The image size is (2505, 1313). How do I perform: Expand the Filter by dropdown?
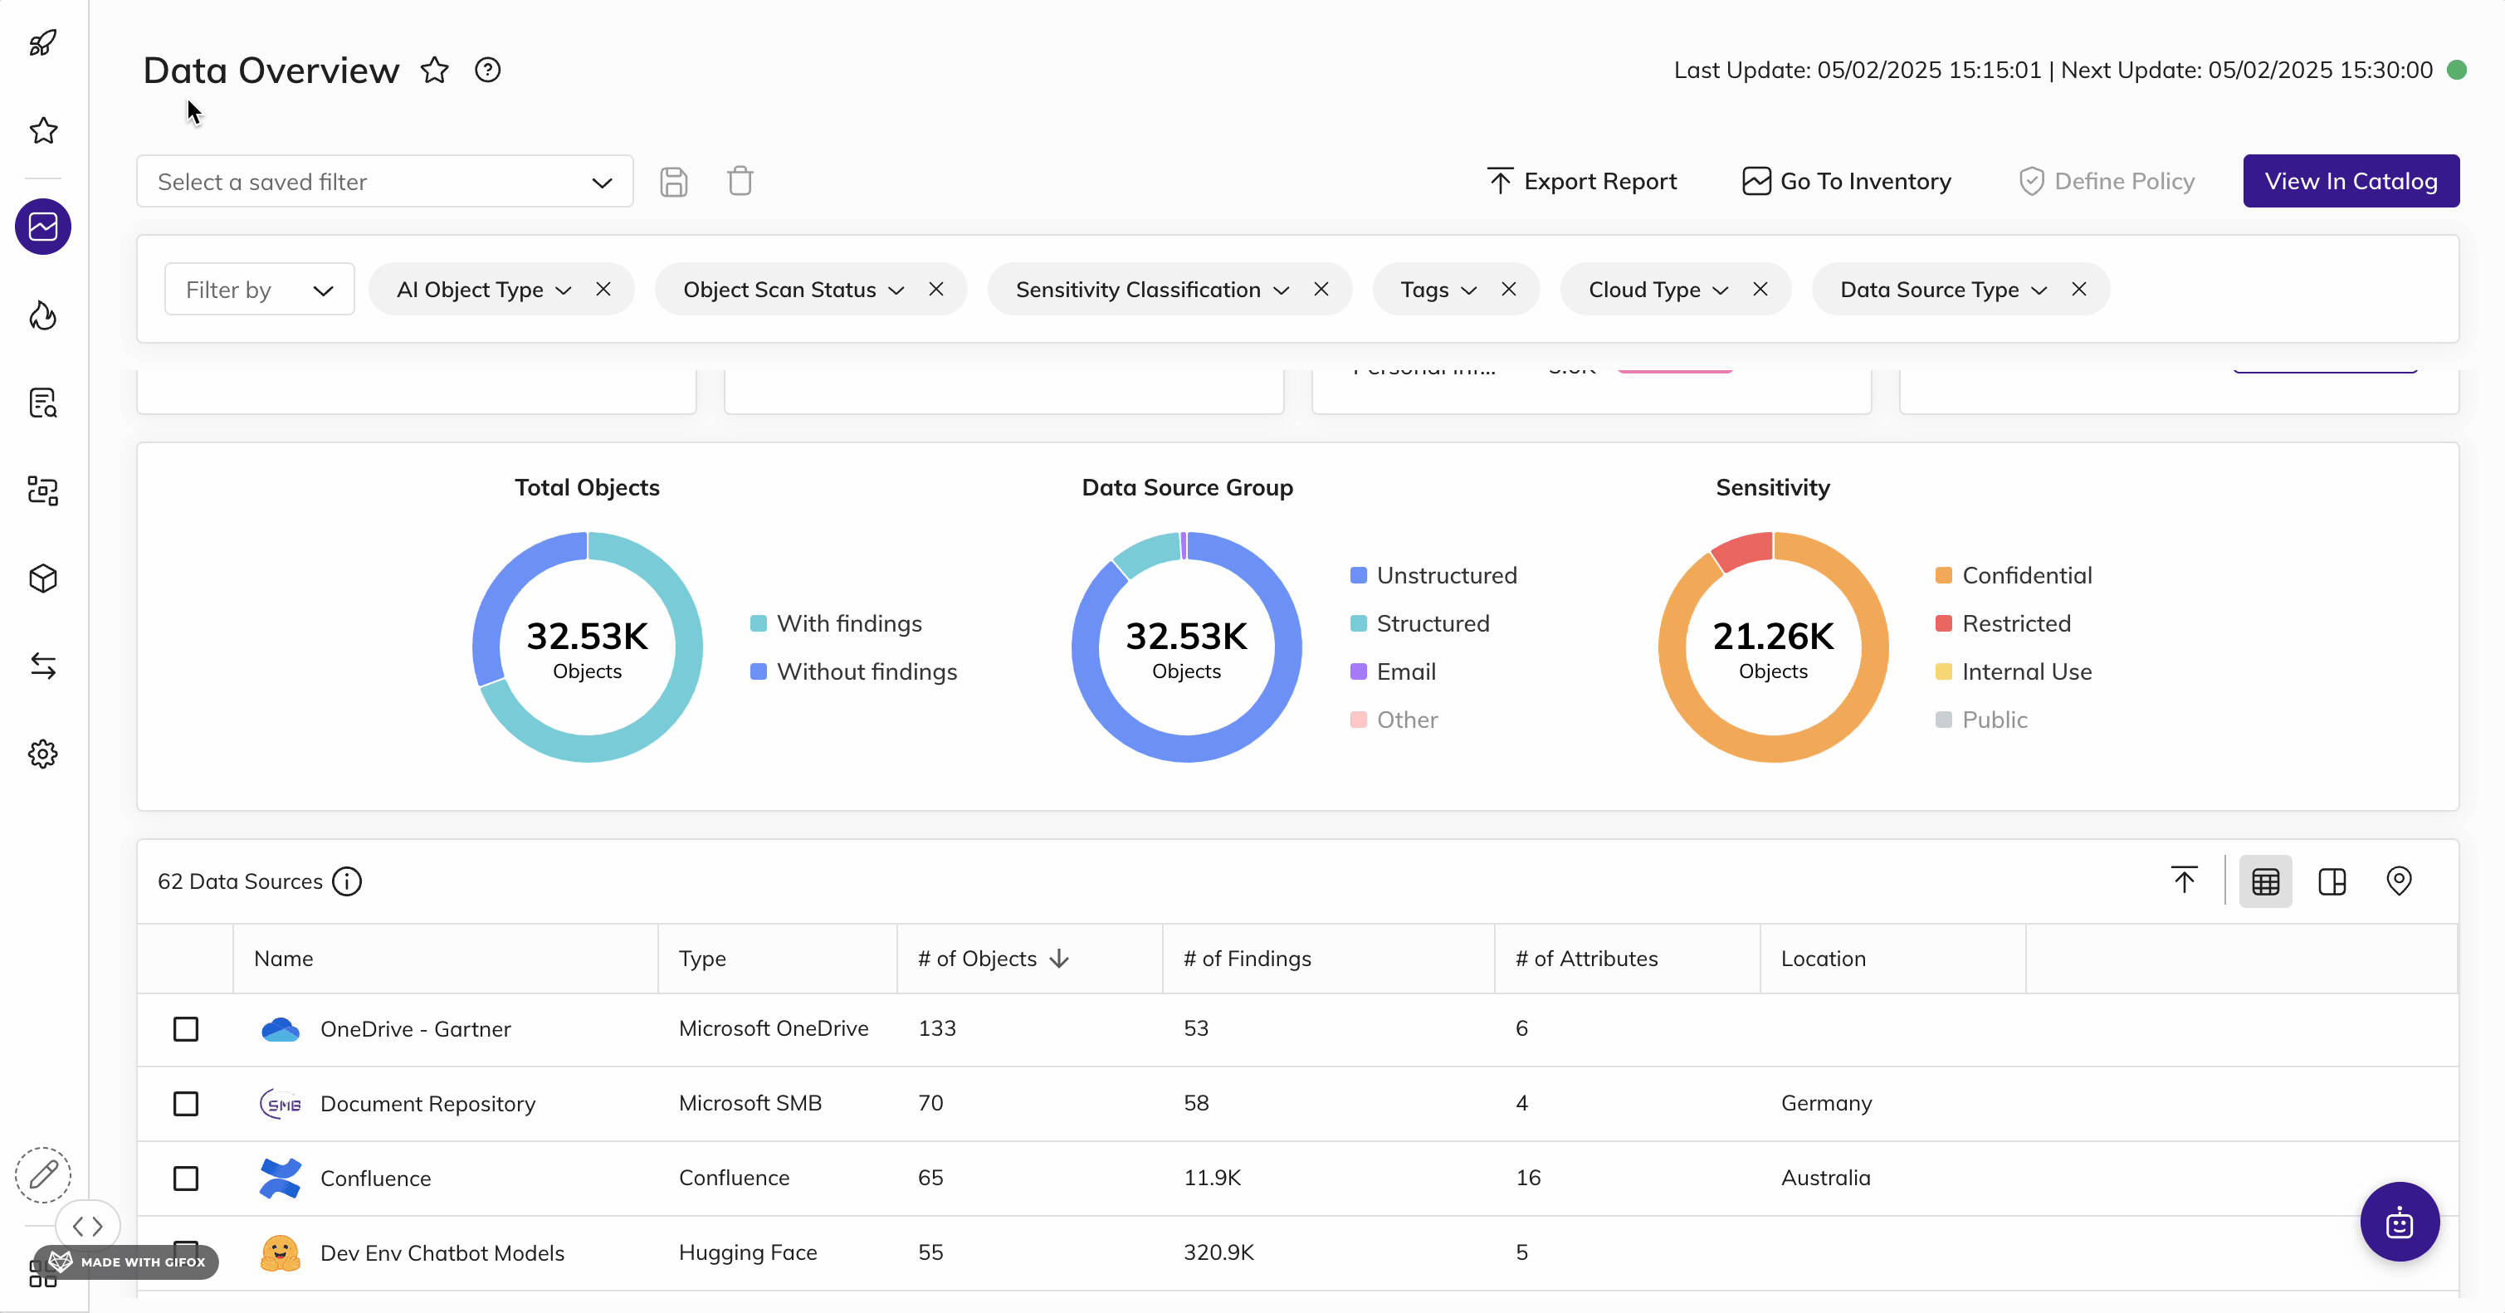click(259, 290)
